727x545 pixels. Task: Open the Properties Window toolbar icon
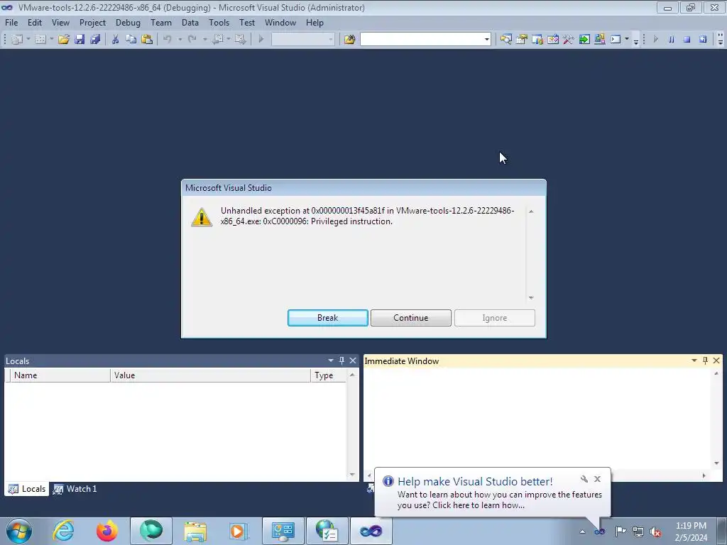[522, 40]
